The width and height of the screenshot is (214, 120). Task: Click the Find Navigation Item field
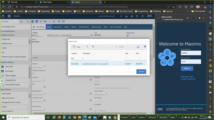pyautogui.click(x=16, y=27)
